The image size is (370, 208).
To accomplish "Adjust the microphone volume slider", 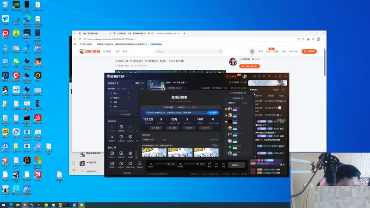I will (161, 164).
